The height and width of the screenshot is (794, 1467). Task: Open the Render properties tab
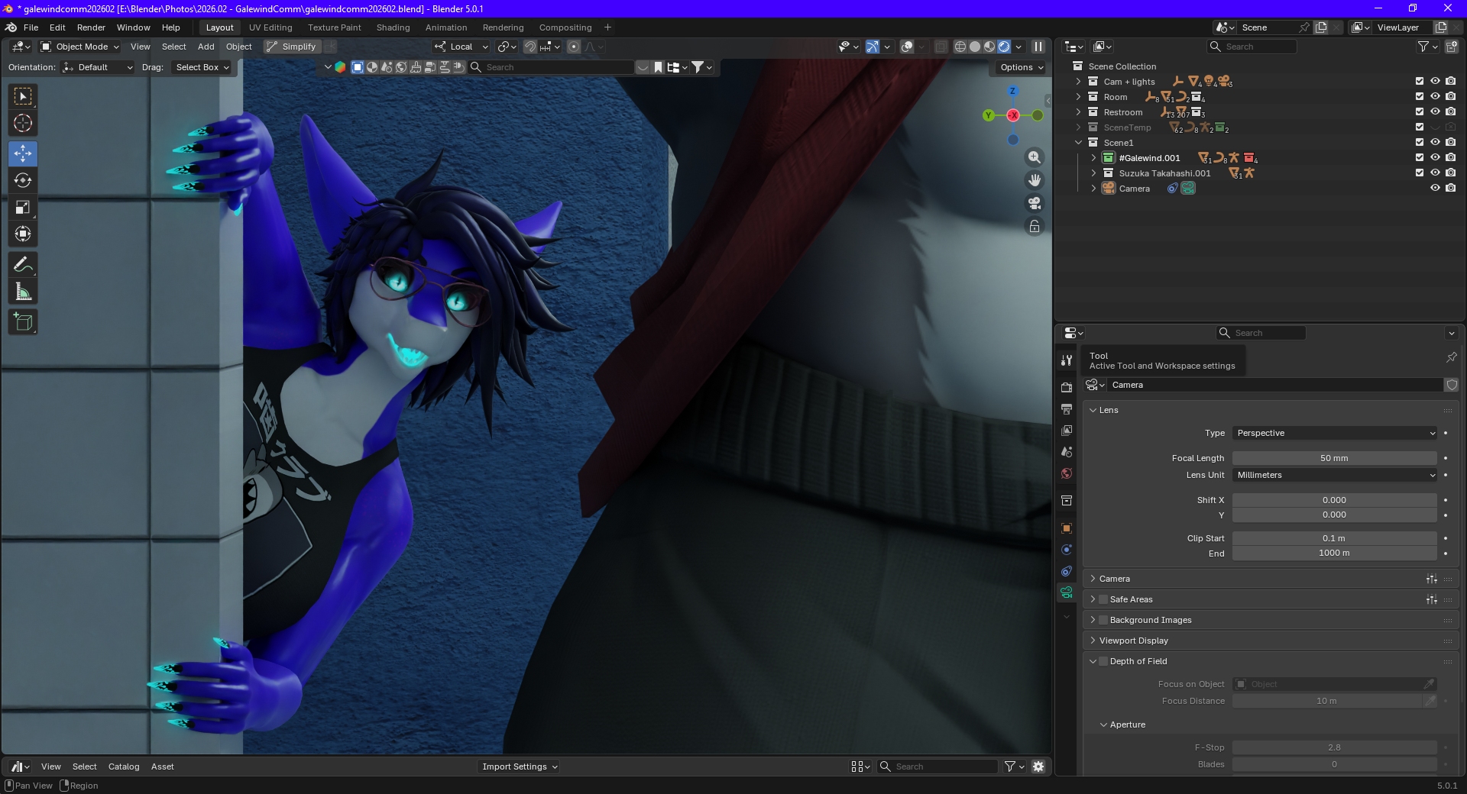[1067, 388]
